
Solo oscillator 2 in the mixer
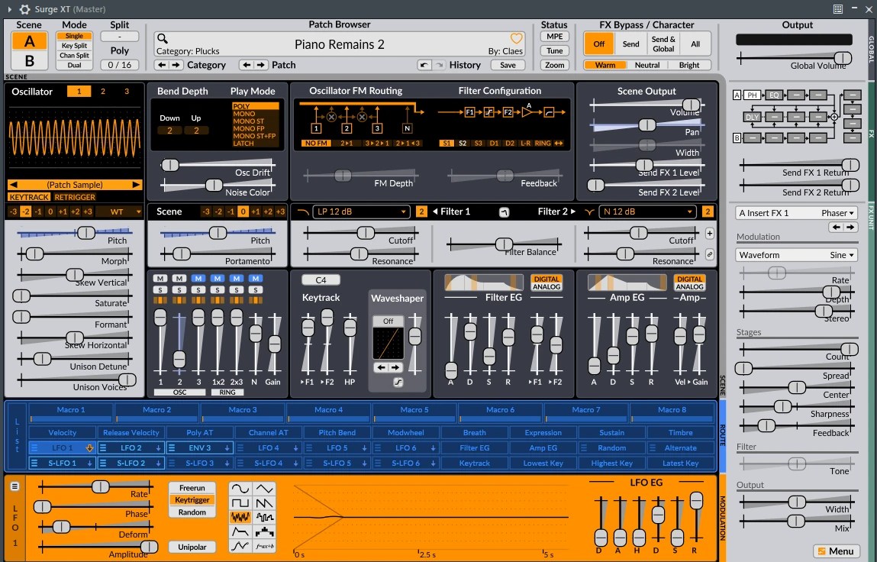tap(179, 290)
